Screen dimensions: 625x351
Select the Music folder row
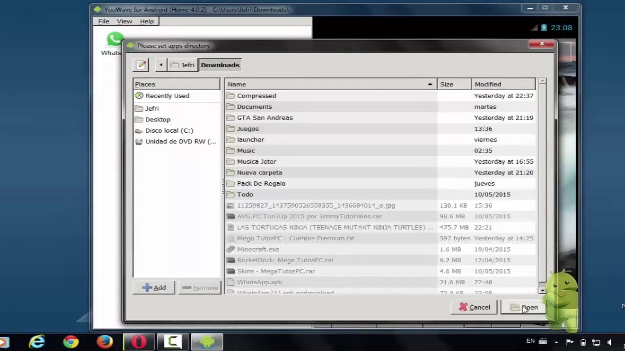pyautogui.click(x=380, y=151)
